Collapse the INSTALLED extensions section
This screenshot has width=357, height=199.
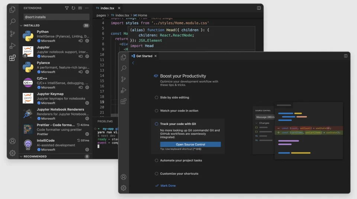(x=21, y=26)
